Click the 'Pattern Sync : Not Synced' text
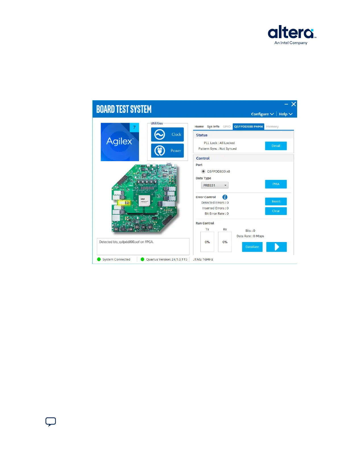Screen dimensions: 348x451 (217, 149)
